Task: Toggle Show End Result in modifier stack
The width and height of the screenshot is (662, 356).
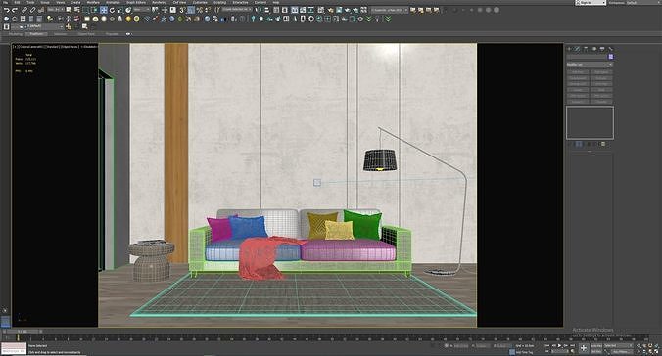Action: pos(579,144)
